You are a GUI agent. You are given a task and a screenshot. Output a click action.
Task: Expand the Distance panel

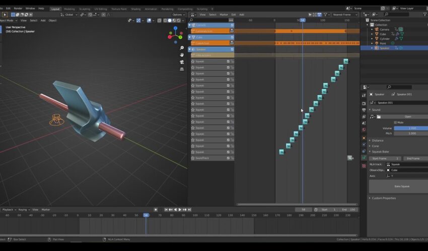coord(378,140)
